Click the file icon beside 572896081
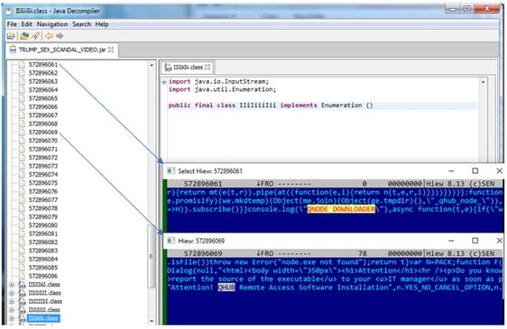This screenshot has height=329, width=507. pyautogui.click(x=22, y=233)
